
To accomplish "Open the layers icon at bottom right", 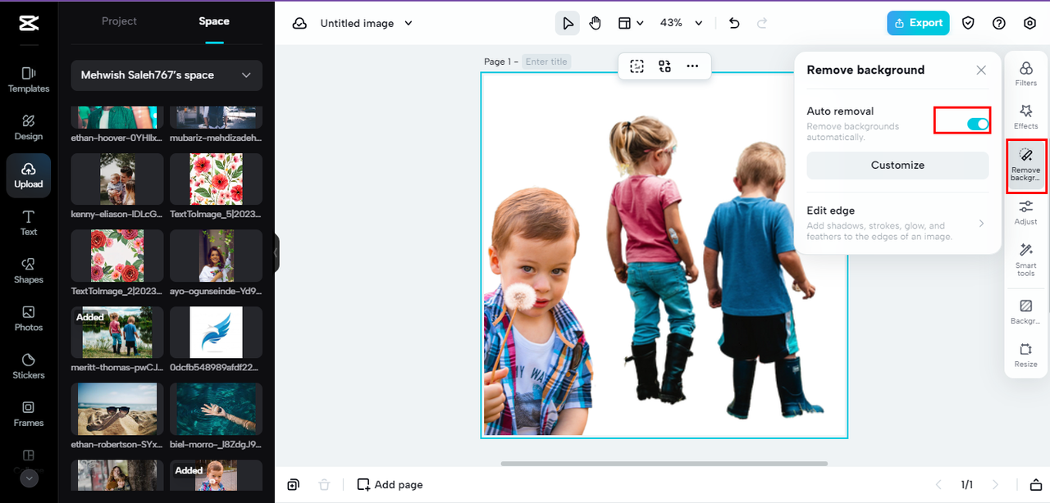I will 1036,485.
